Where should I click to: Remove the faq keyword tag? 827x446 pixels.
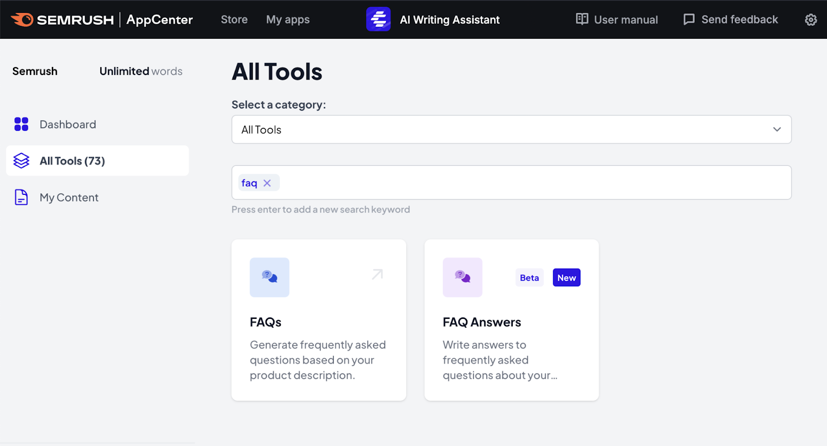click(267, 183)
